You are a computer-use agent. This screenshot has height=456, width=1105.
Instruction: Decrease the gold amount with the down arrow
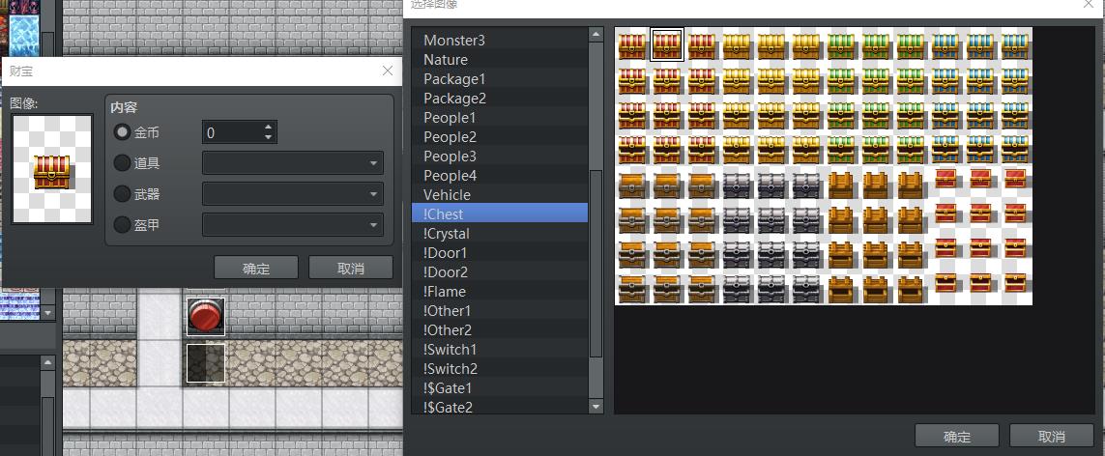(268, 137)
